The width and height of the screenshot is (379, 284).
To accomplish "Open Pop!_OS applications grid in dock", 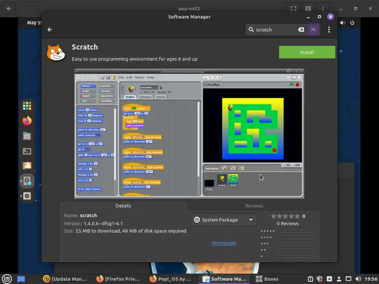I will pos(27,106).
